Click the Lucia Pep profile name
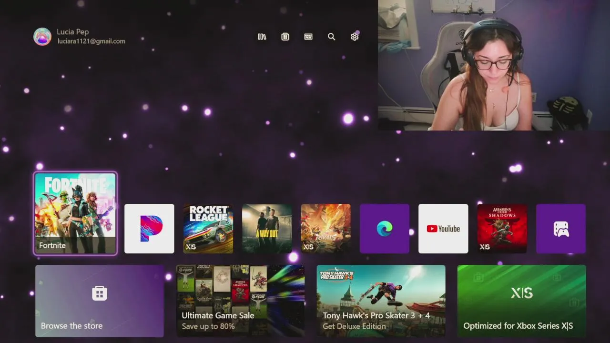This screenshot has height=343, width=610. coord(73,32)
